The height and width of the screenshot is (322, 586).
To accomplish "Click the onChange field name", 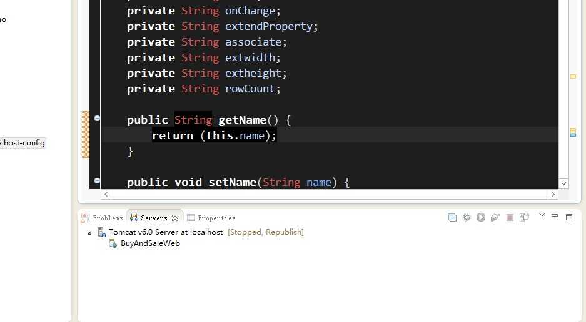I will tap(250, 11).
